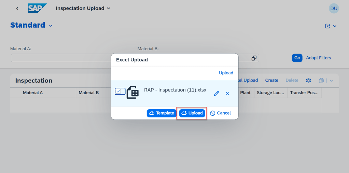Open value help icon in Material B field
Image resolution: width=349 pixels, height=173 pixels.
coord(254,58)
